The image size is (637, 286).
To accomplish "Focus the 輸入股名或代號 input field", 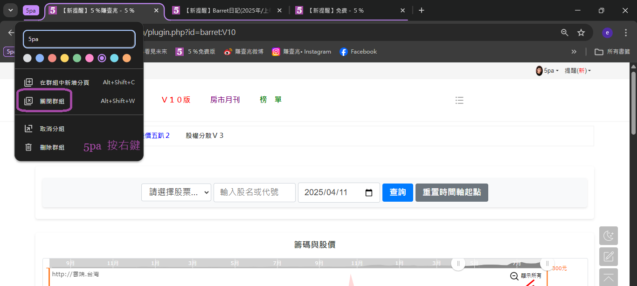I will (255, 192).
